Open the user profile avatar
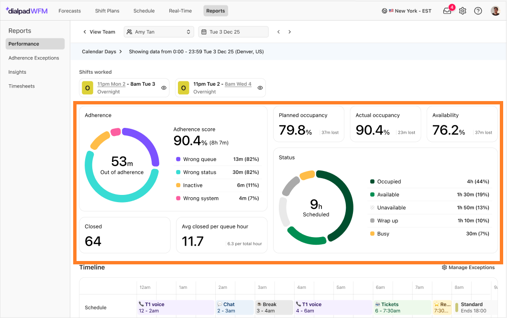Screen dimensions: 507x318 [x=496, y=11]
